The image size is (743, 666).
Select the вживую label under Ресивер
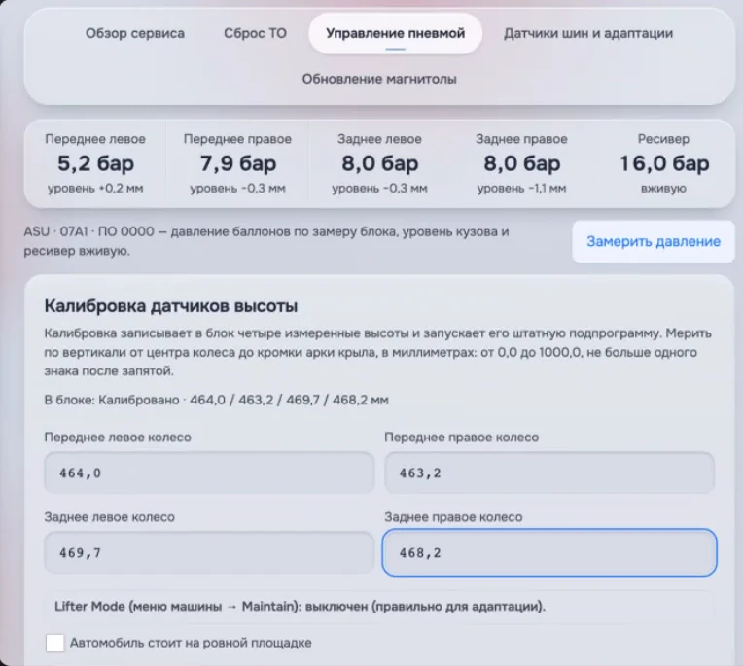[x=663, y=188]
